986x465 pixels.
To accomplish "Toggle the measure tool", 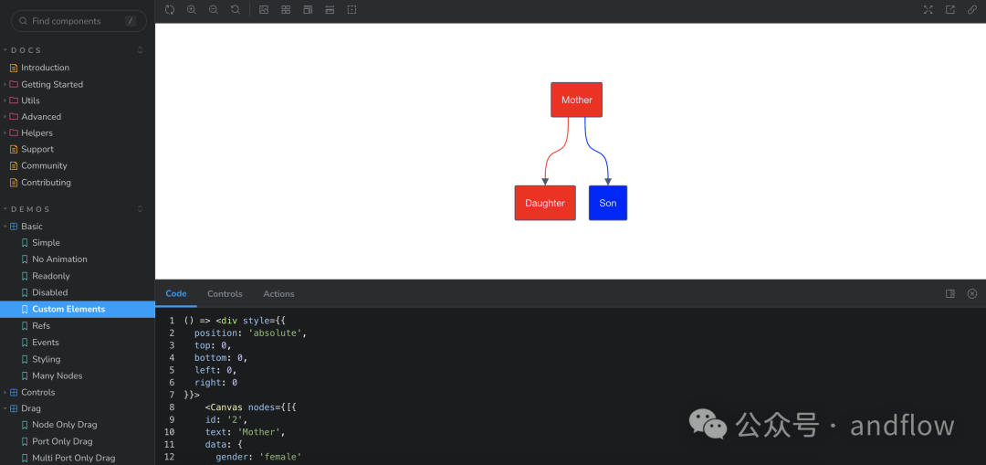I will click(330, 10).
